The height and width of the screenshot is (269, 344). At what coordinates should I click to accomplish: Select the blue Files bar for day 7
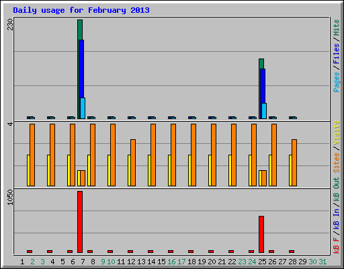82,69
